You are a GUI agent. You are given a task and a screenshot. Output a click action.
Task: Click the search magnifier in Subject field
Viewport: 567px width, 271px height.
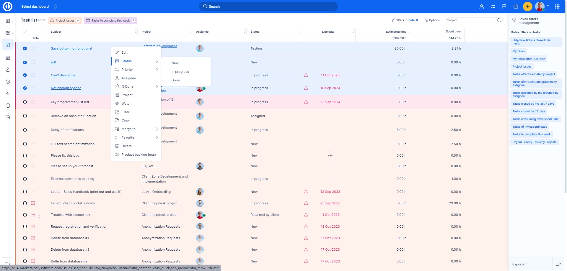point(499,20)
